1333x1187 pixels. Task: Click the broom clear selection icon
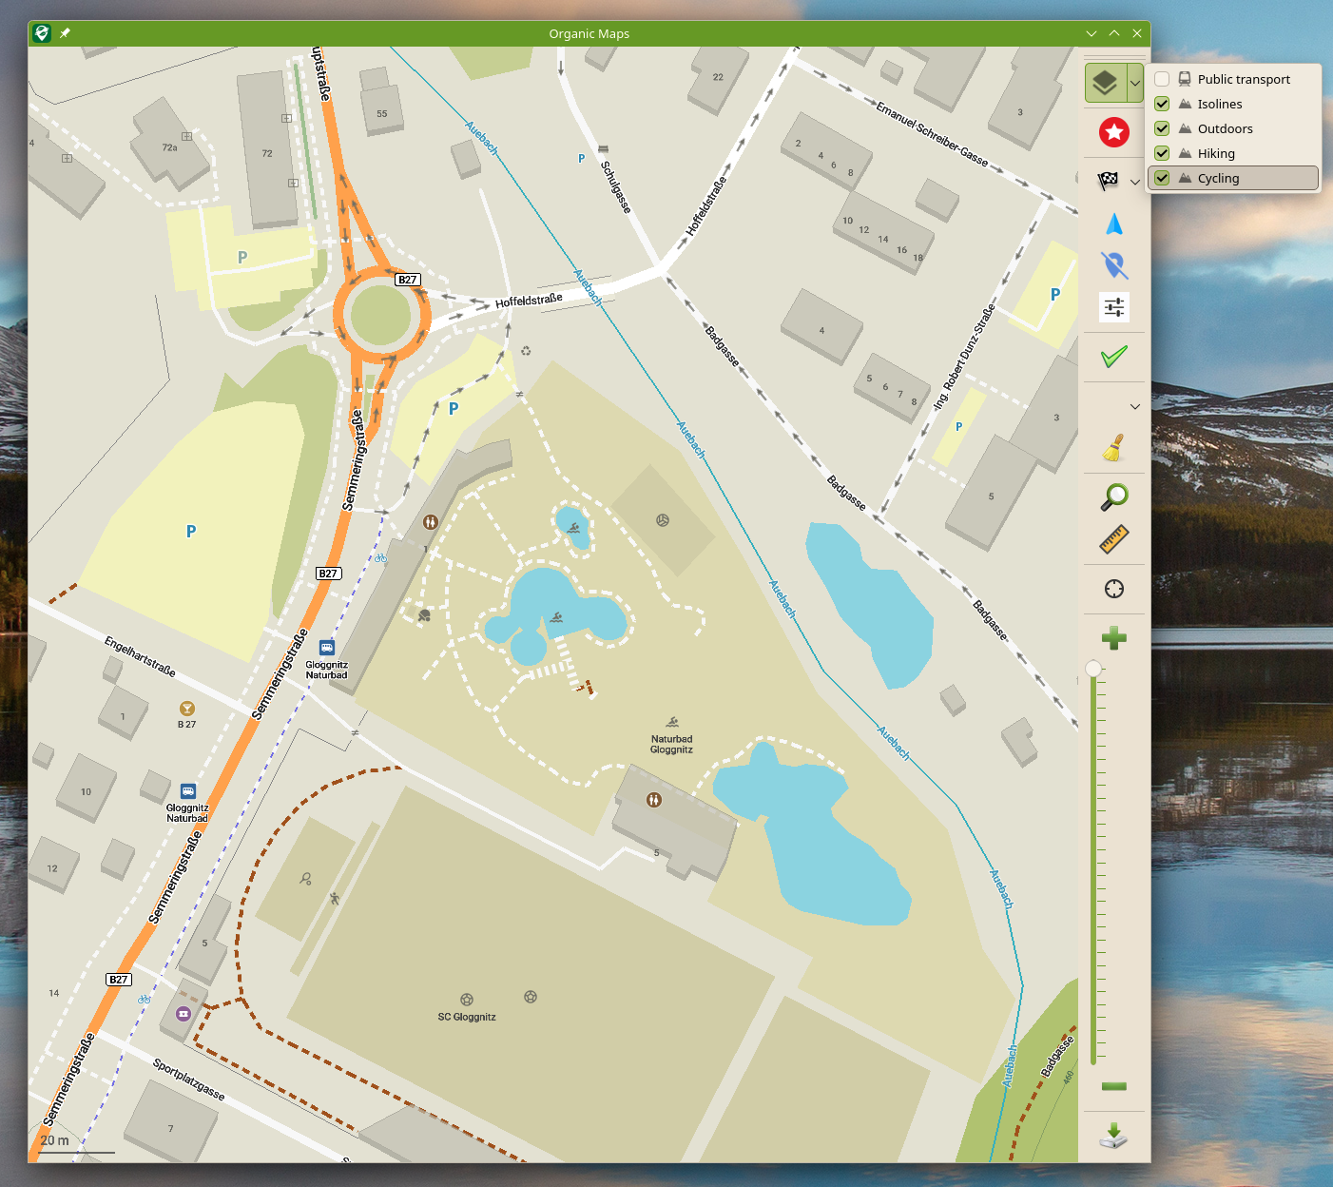tap(1114, 448)
